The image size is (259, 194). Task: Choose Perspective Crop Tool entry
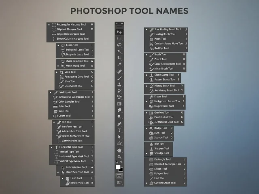click(x=74, y=77)
